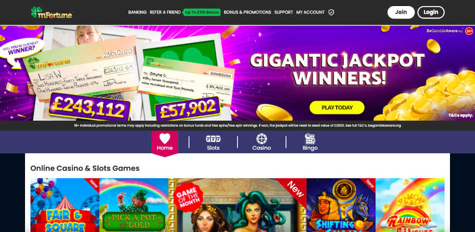Click the Login button
Viewport: 475px width, 232px height.
coord(431,12)
